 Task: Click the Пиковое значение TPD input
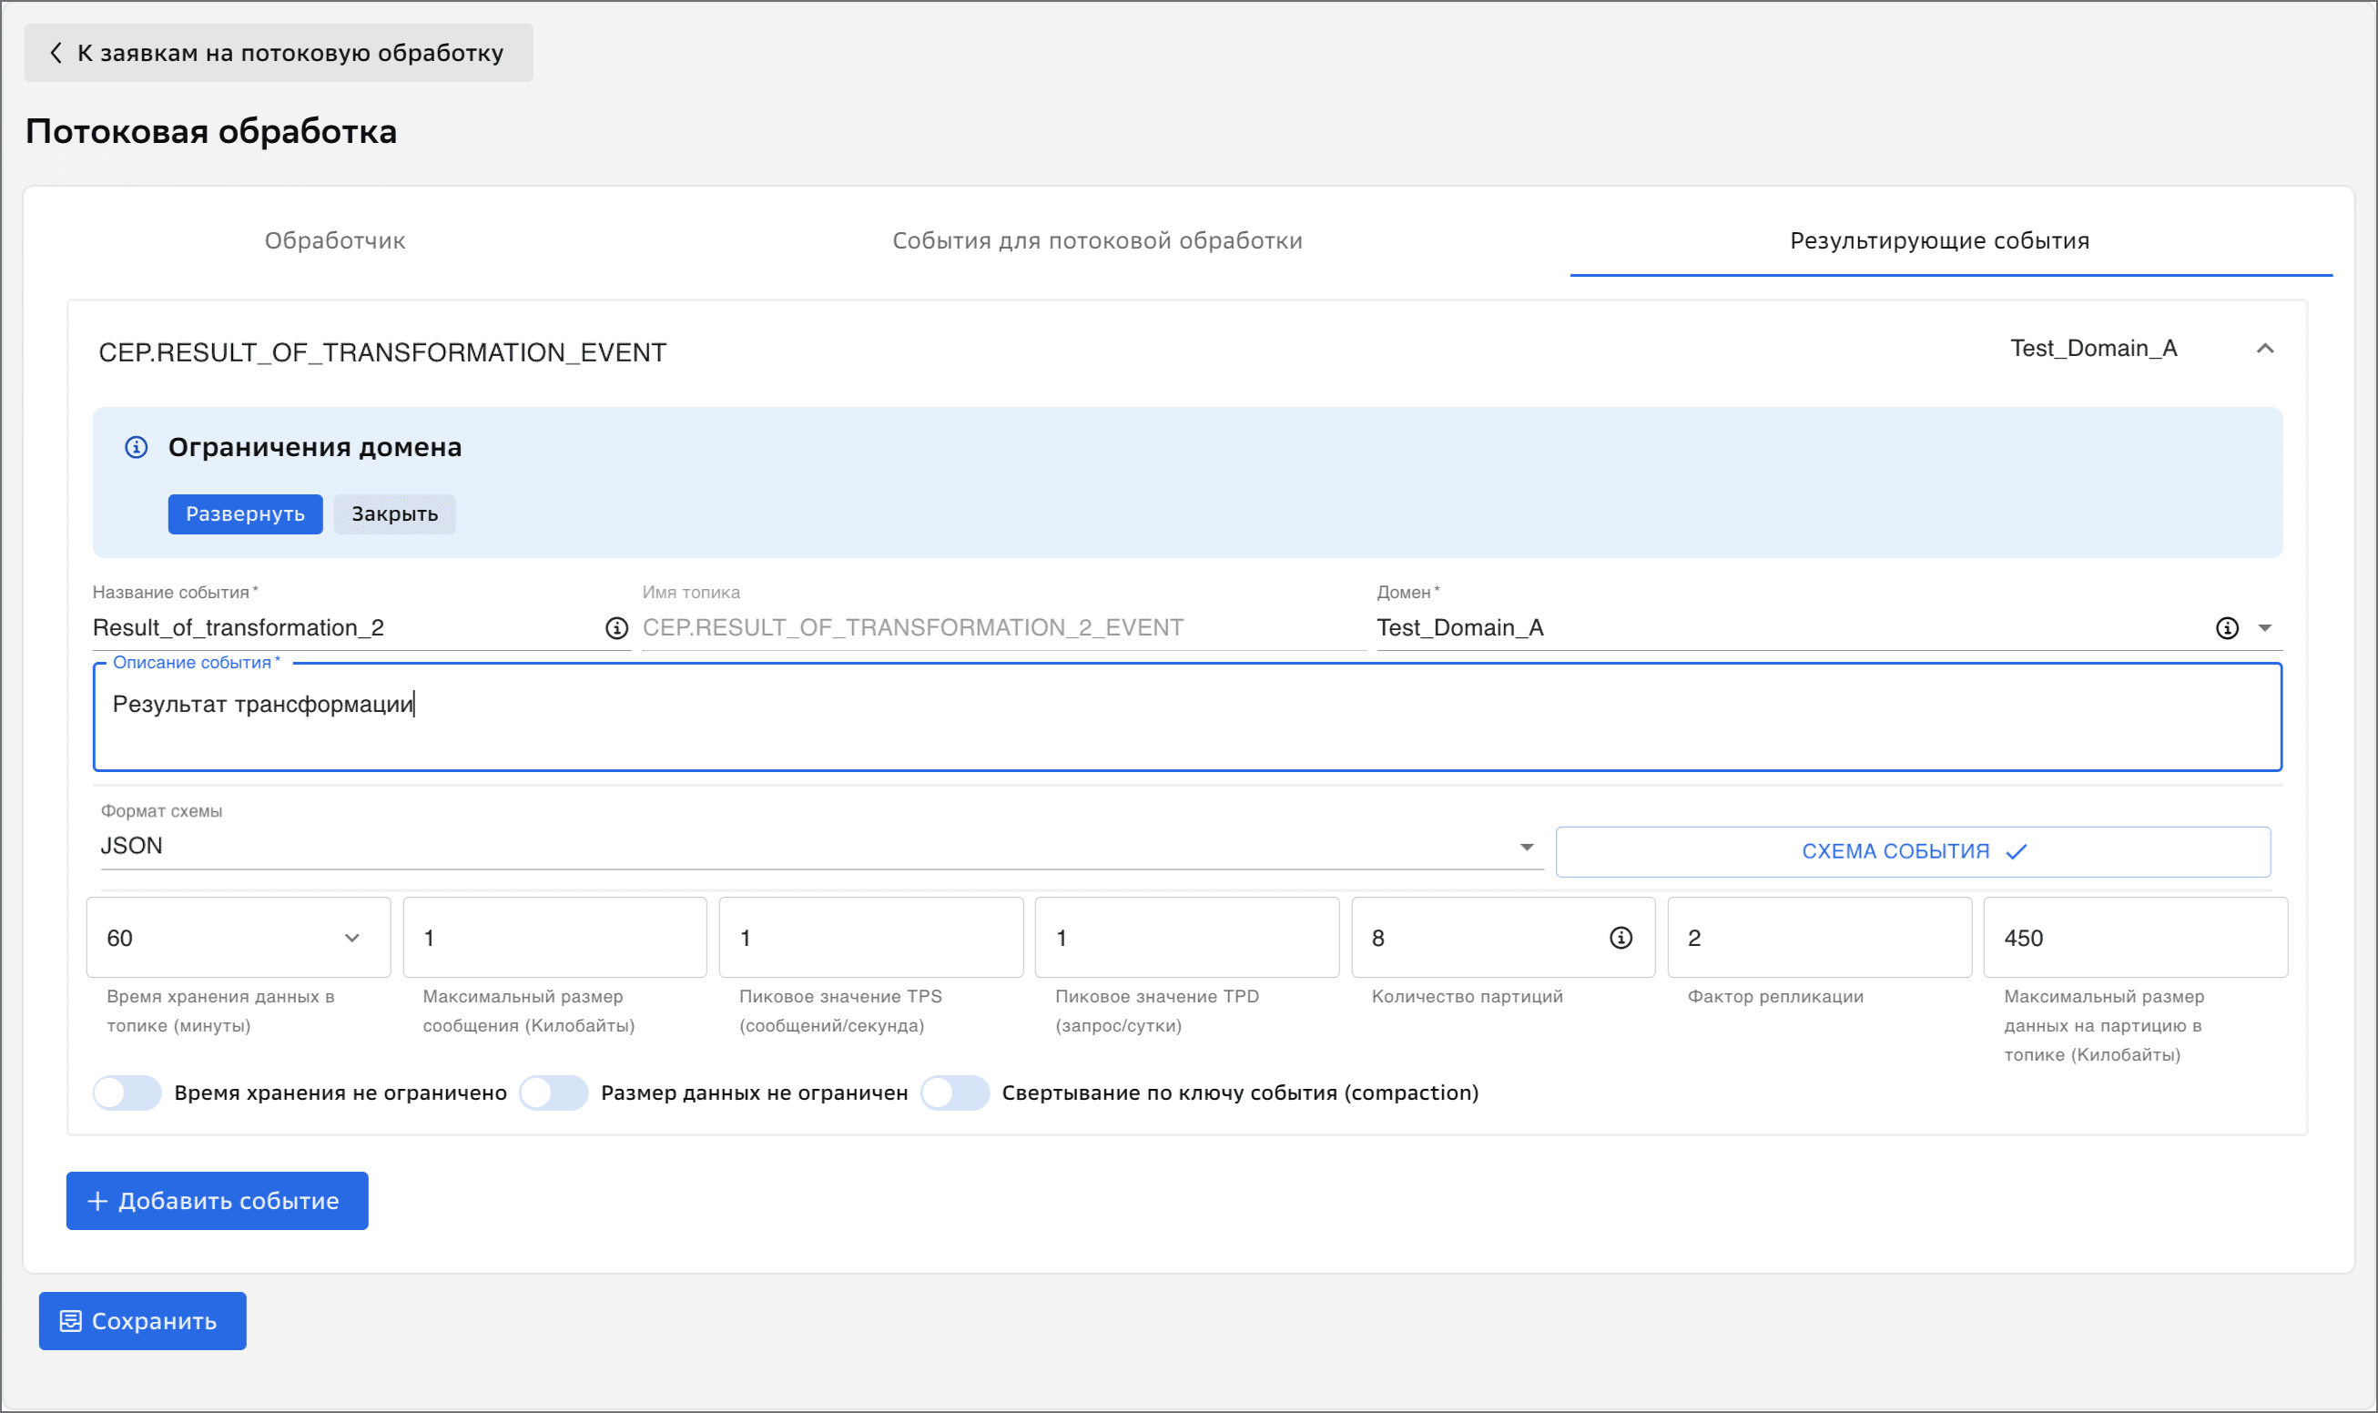pos(1187,938)
